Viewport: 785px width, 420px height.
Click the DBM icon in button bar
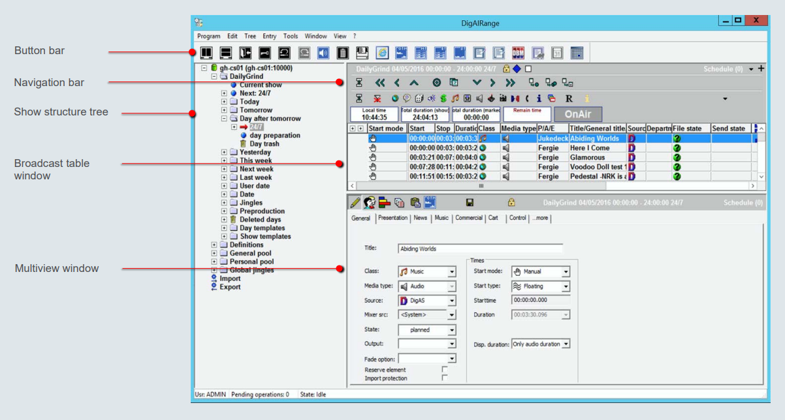pyautogui.click(x=519, y=53)
